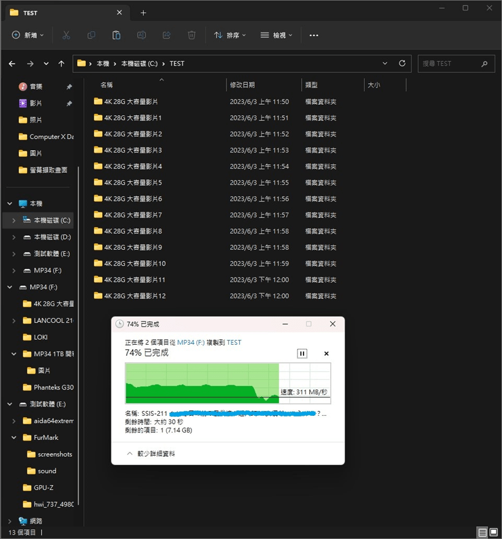Sort by the 名稱 column header
This screenshot has height=539, width=502.
(x=106, y=85)
